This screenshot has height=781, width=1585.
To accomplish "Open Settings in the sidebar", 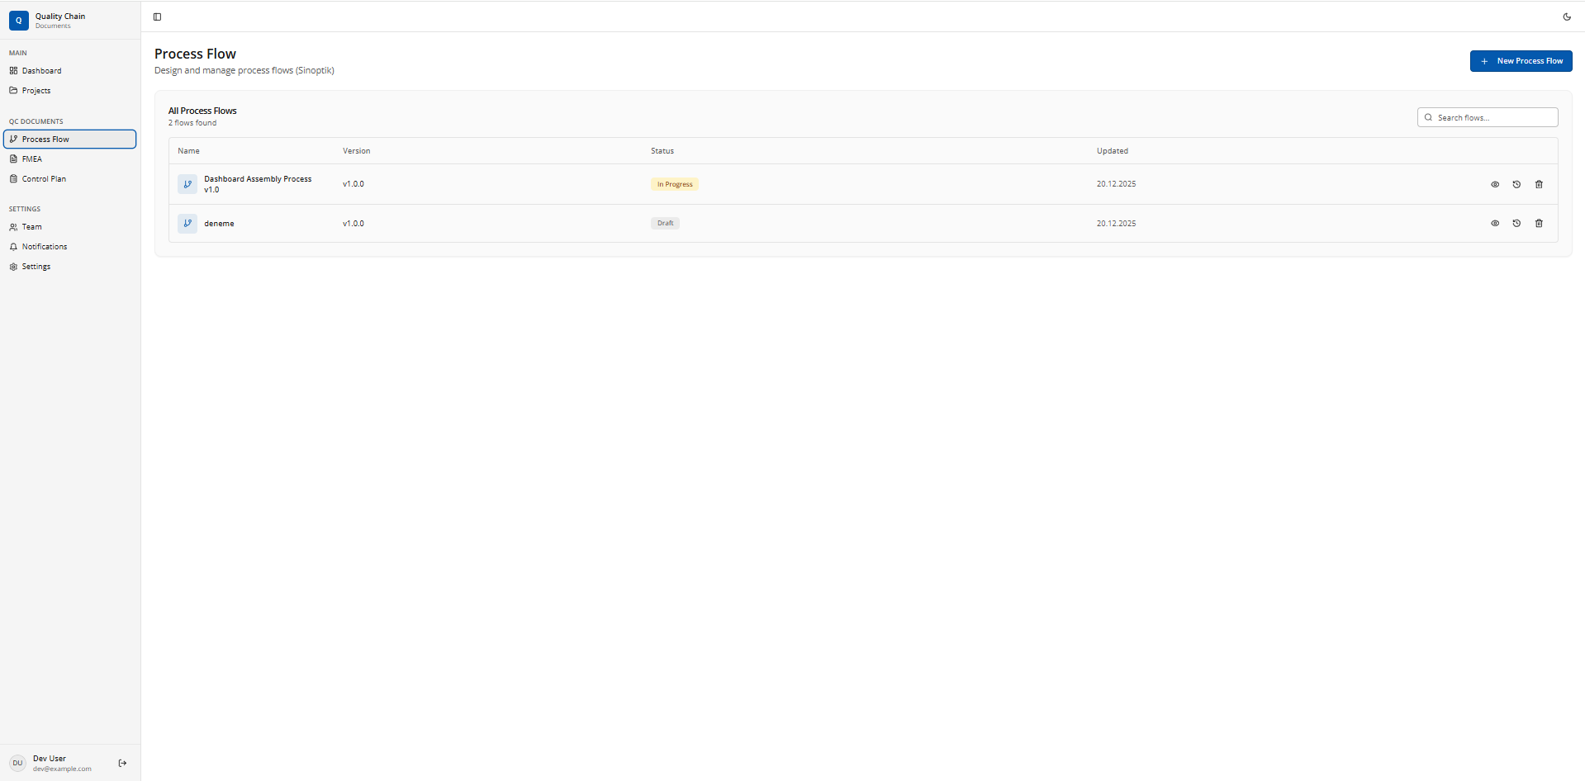I will pos(70,267).
